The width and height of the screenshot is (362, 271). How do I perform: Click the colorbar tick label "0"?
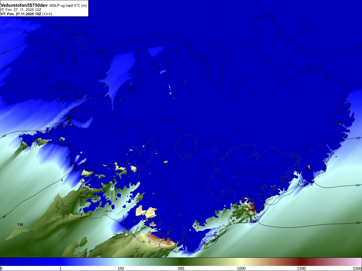(1, 268)
